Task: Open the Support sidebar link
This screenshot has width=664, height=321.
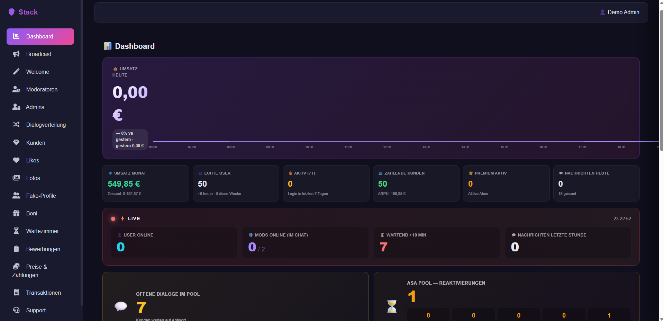Action: tap(40, 310)
